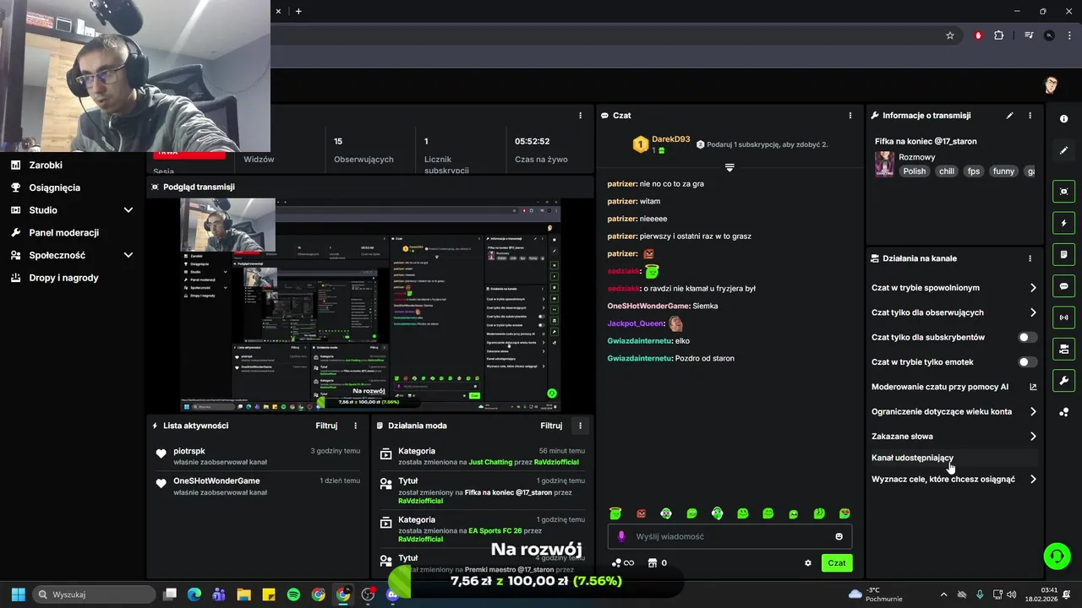
Task: Open Zakazane słowa settings
Action: pyautogui.click(x=954, y=437)
